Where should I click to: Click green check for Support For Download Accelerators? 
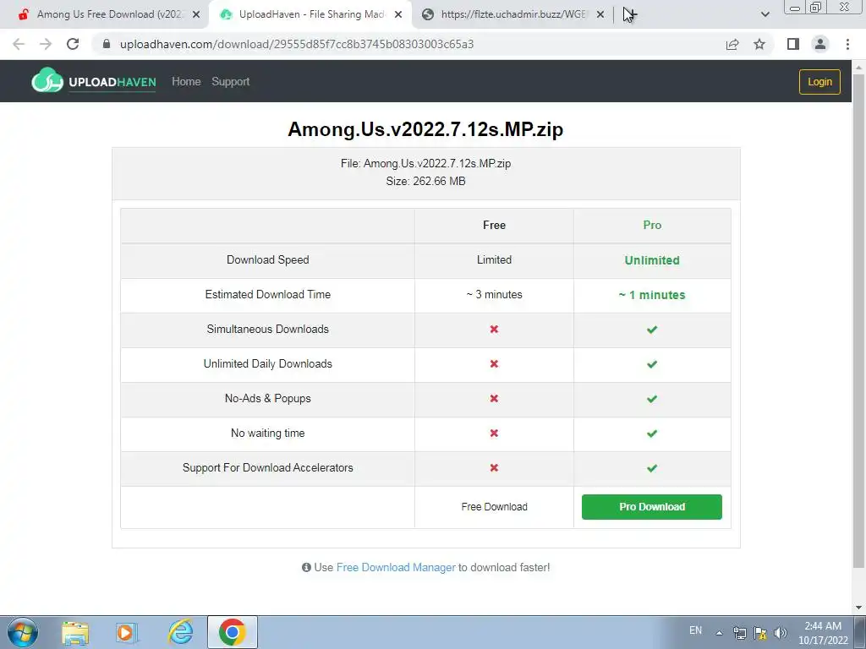[652, 468]
